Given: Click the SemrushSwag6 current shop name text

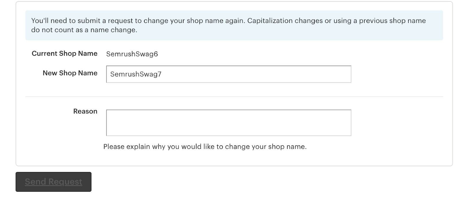Looking at the screenshot, I should (132, 54).
